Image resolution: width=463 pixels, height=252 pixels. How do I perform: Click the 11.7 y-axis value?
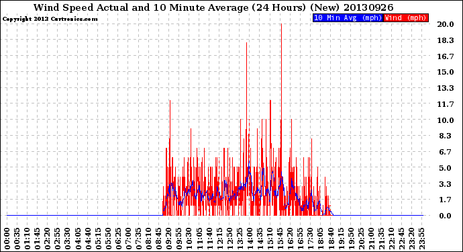446,104
